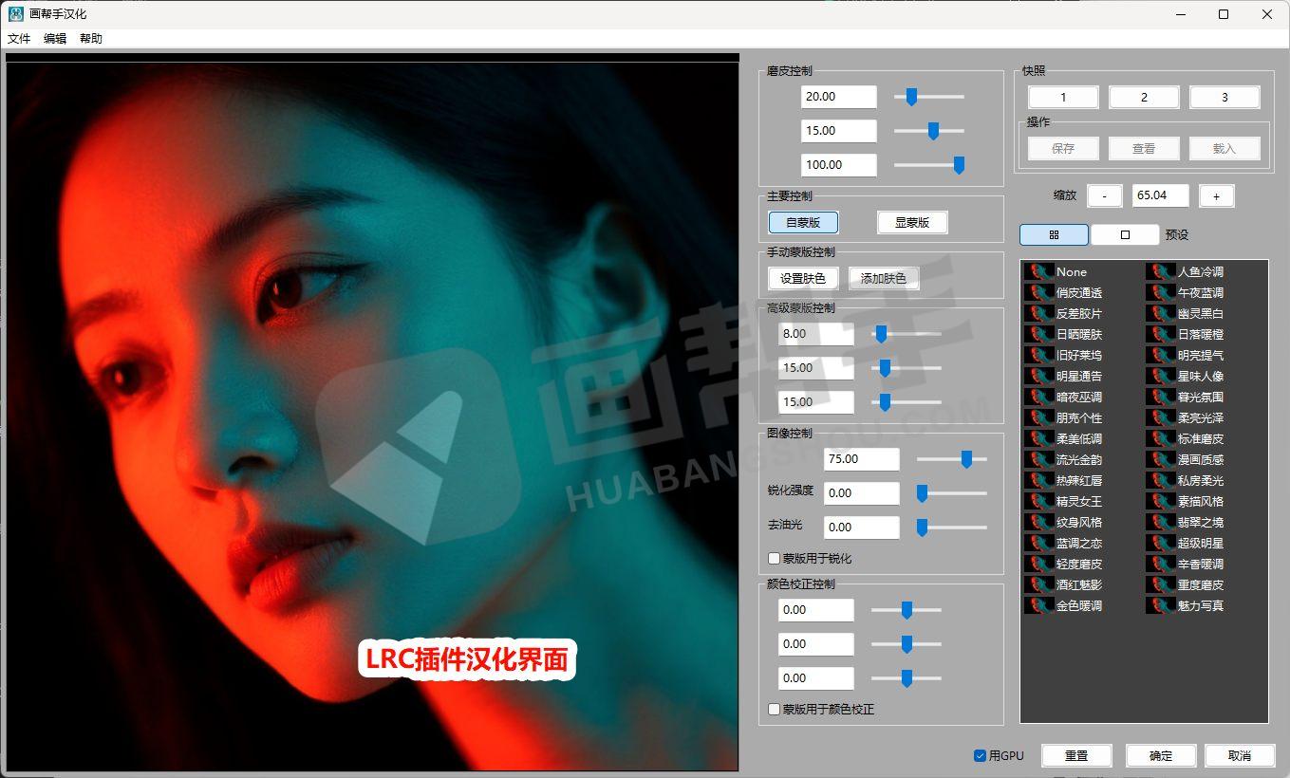Click the 添加肤色 button
The image size is (1290, 778).
[x=884, y=278]
